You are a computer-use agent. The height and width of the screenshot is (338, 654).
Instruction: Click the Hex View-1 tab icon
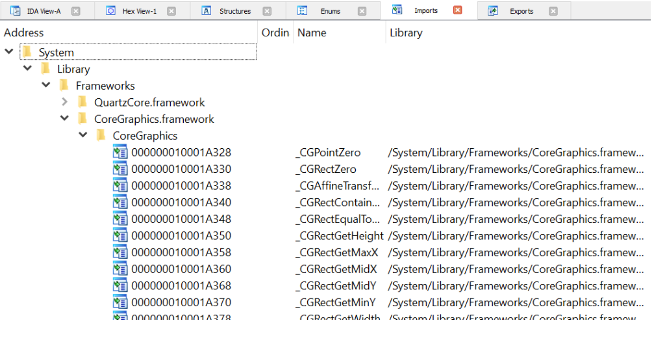tap(110, 11)
